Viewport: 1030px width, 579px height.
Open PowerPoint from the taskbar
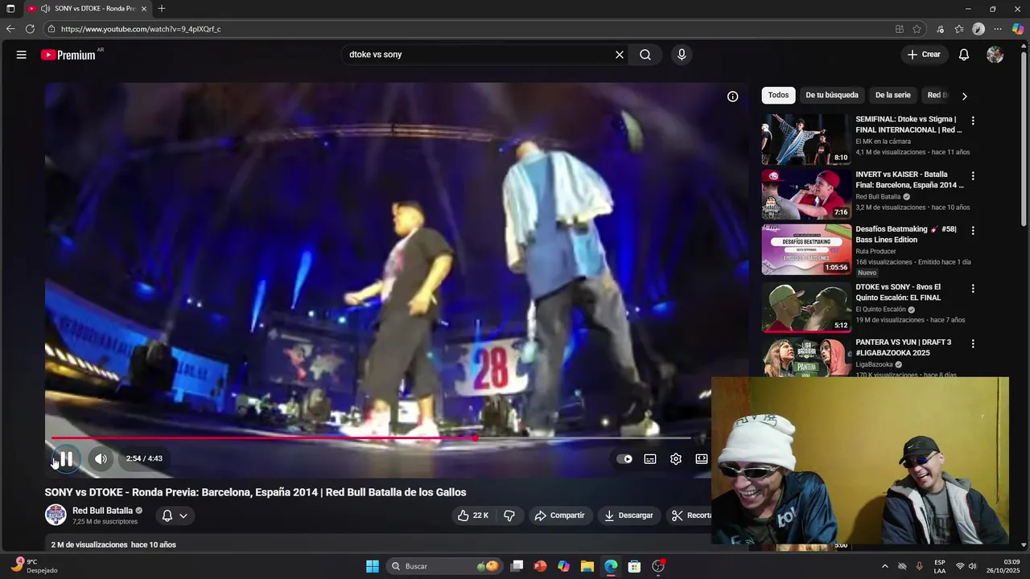coord(540,566)
